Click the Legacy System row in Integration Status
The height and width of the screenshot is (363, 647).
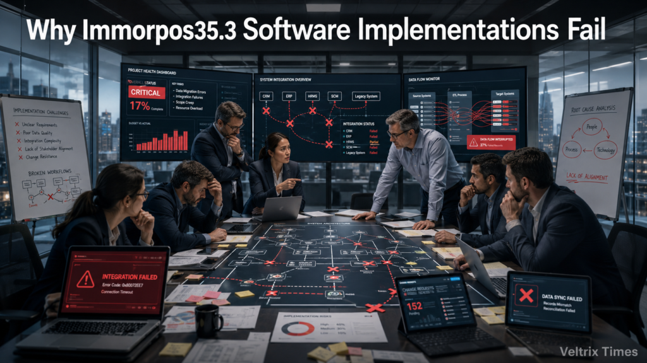[361, 153]
